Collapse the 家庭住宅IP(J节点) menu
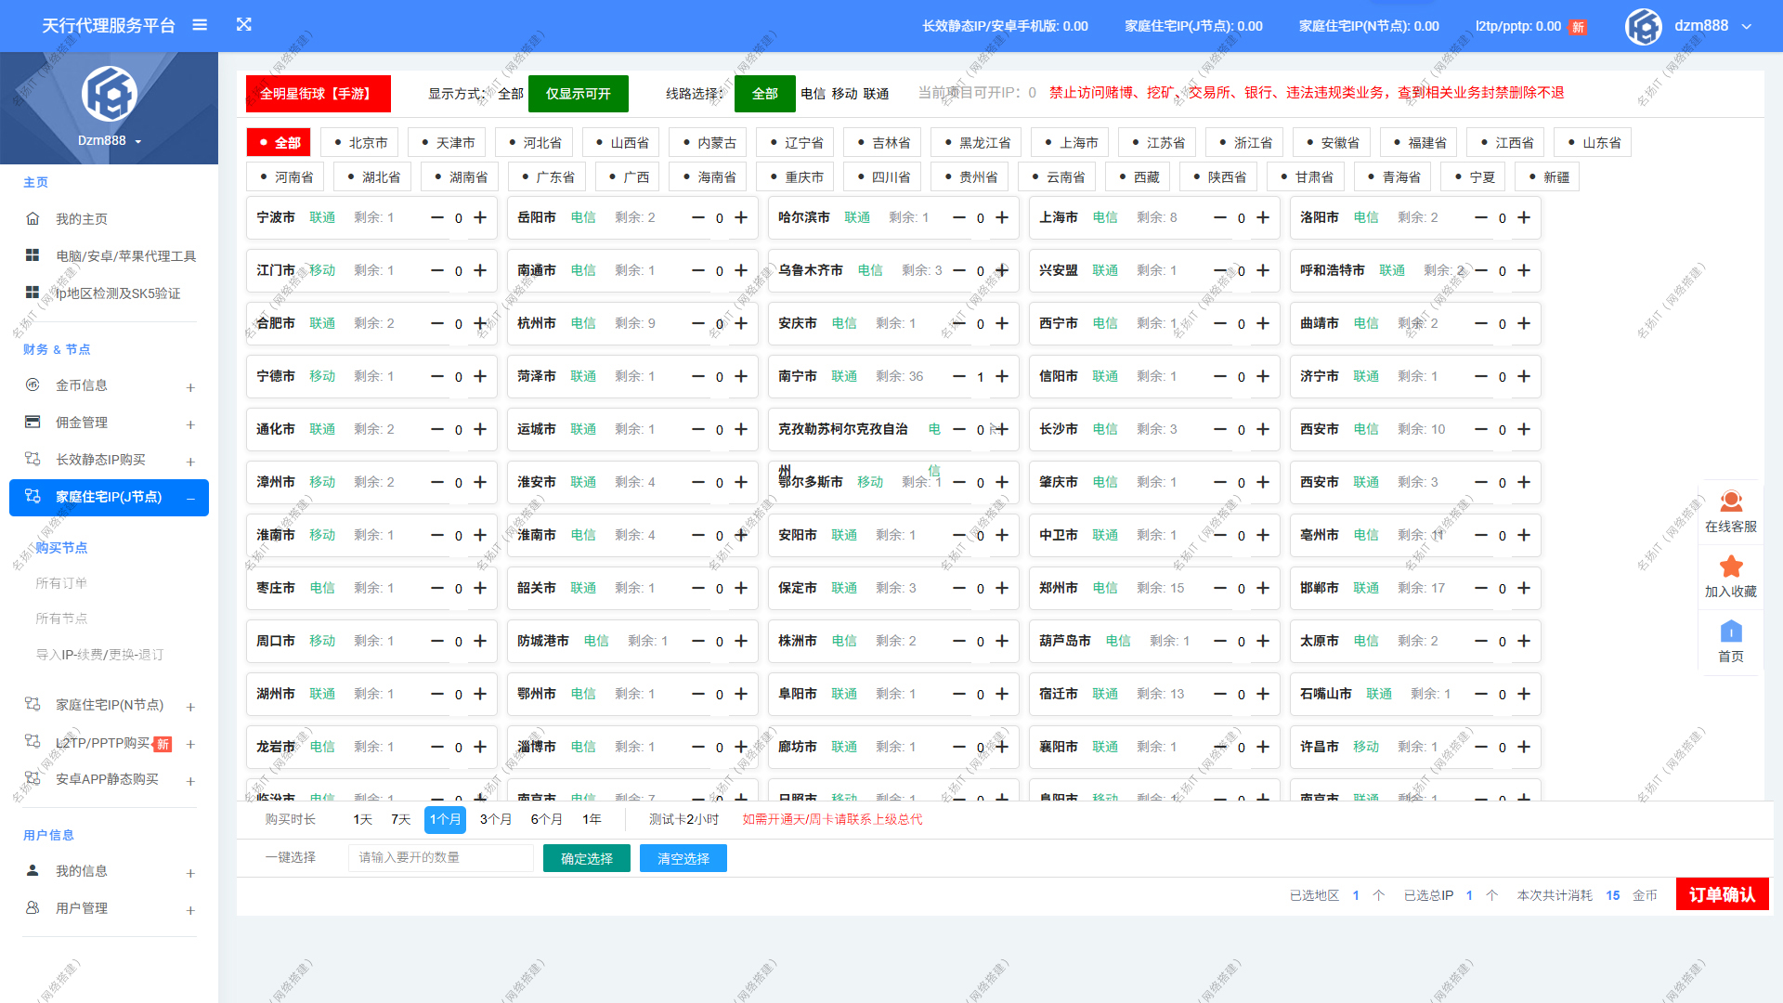This screenshot has width=1783, height=1003. click(109, 497)
